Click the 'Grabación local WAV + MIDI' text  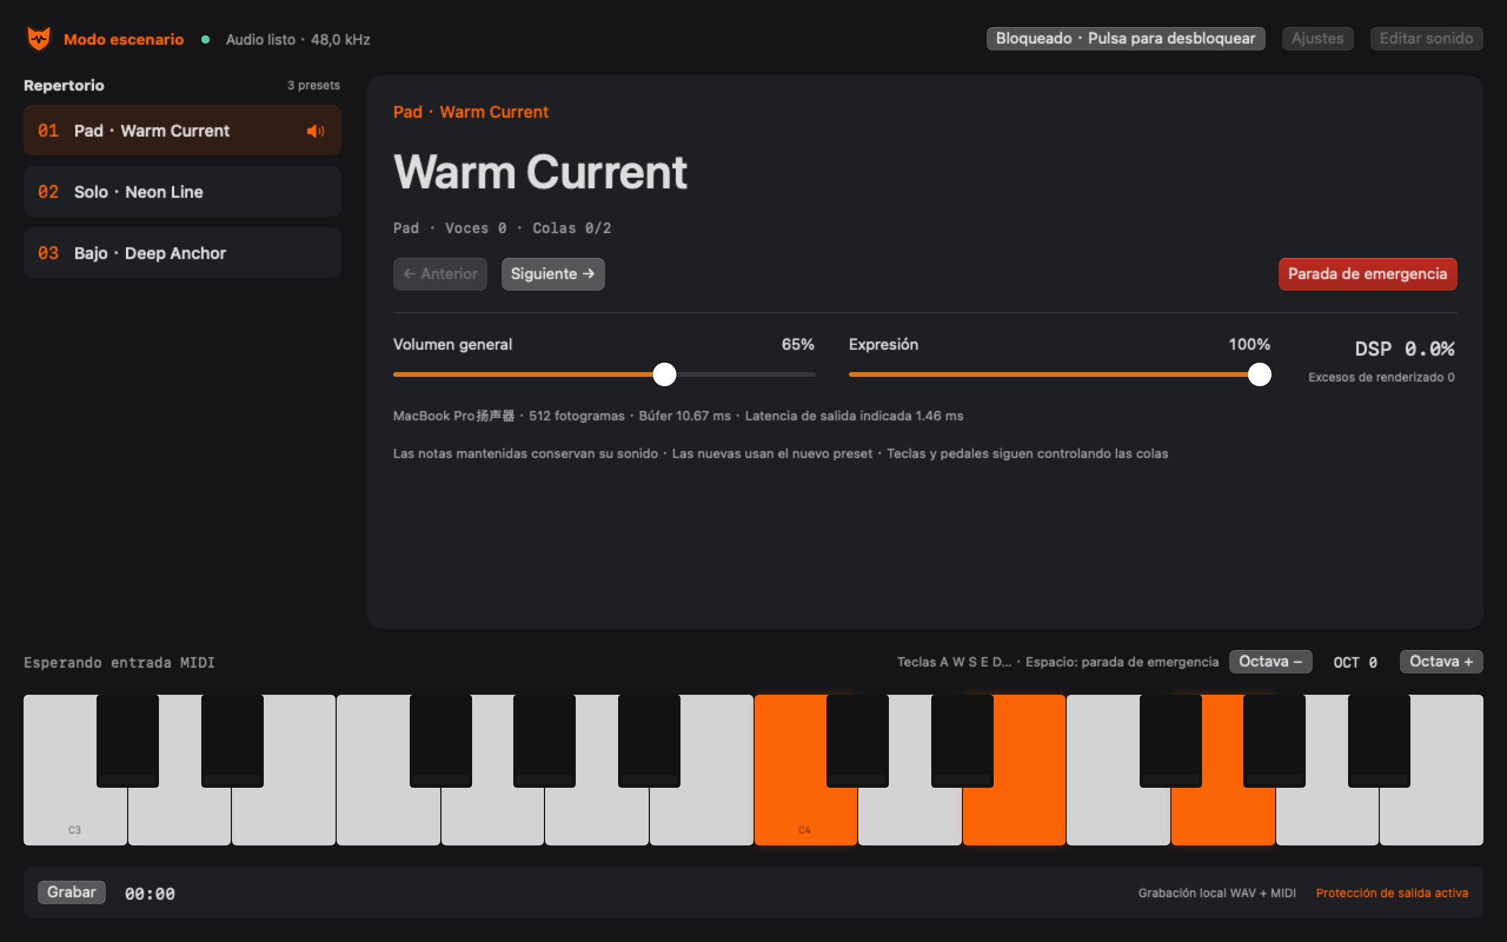(x=1217, y=893)
